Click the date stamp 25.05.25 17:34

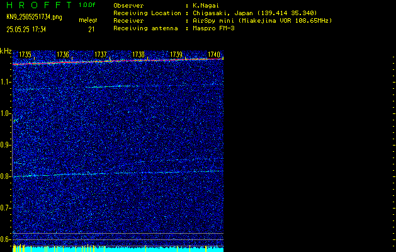click(26, 30)
